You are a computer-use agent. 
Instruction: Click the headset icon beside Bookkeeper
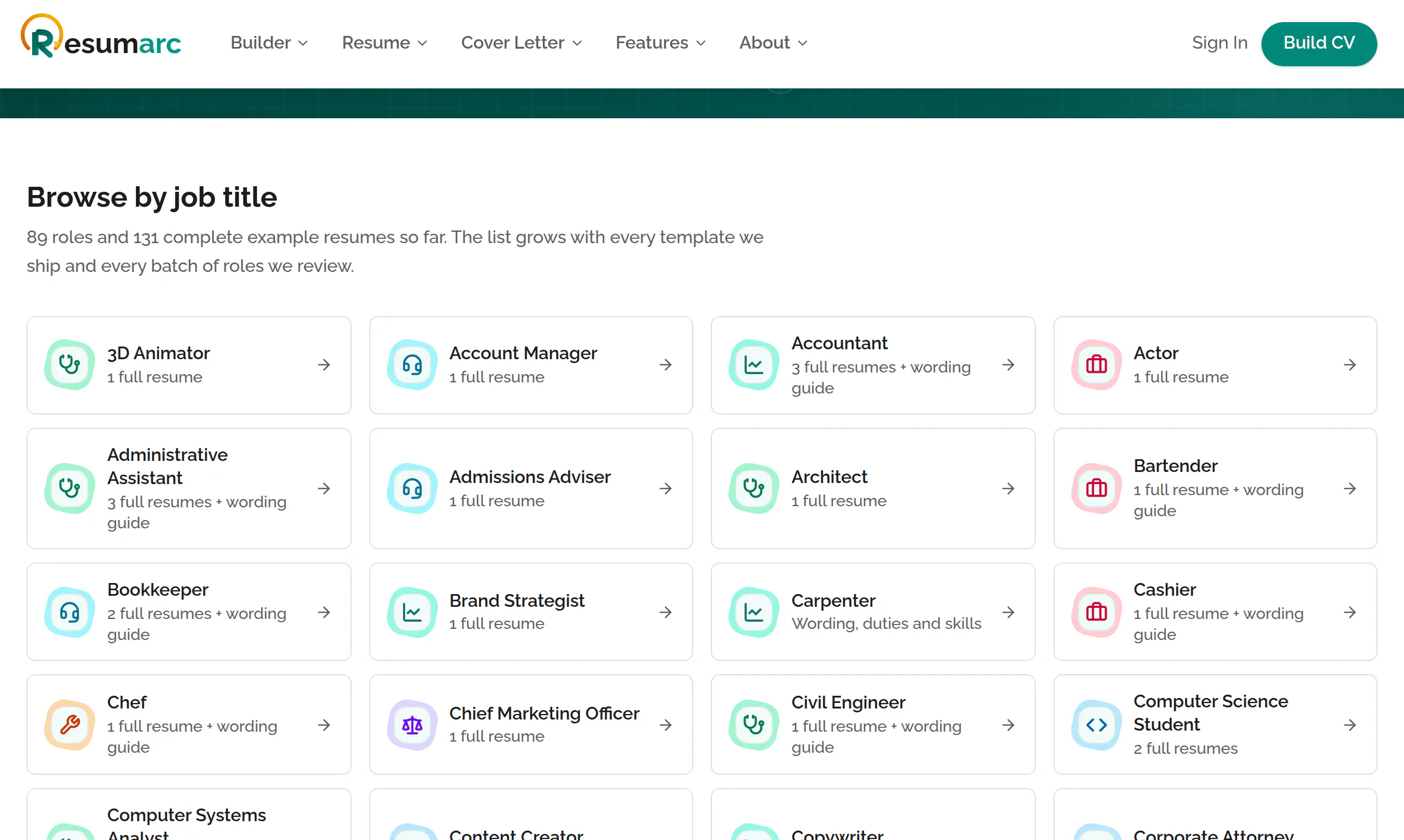70,612
